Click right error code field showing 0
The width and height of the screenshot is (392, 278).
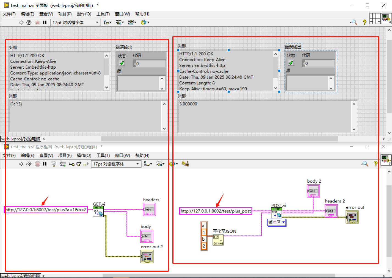tap(319, 63)
